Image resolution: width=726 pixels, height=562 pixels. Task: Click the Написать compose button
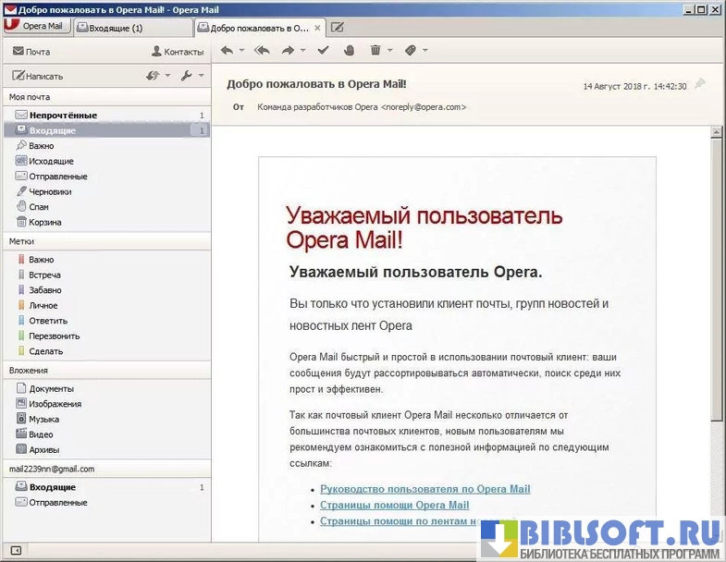[x=38, y=76]
